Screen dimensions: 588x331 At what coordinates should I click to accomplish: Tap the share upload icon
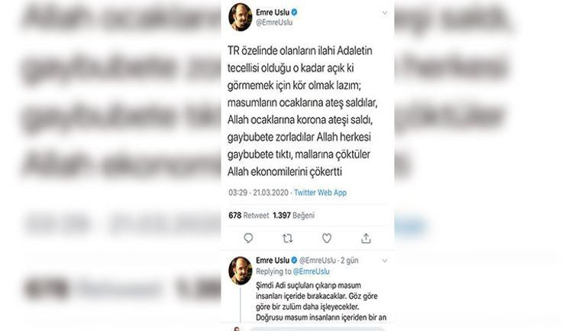click(366, 239)
